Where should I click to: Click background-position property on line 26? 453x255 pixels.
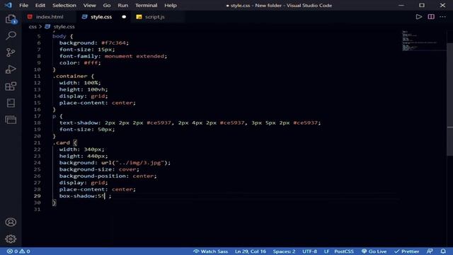pyautogui.click(x=92, y=176)
